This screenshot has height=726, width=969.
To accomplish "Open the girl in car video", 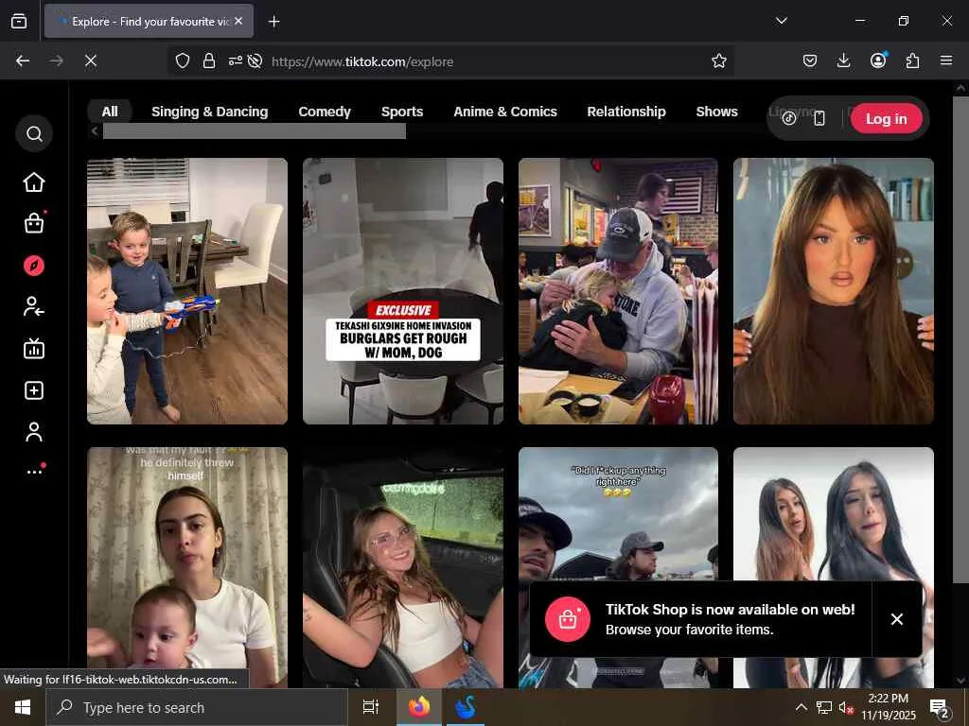I will (403, 567).
